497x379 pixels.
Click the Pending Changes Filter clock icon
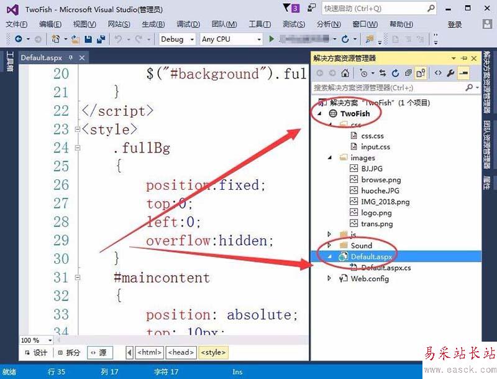pyautogui.click(x=363, y=73)
